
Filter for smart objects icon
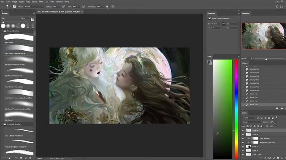coord(273,118)
